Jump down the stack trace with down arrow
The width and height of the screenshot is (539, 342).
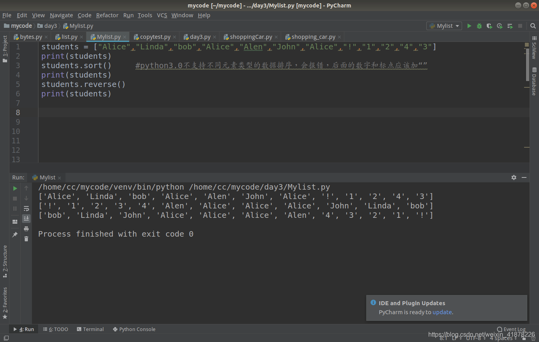coord(26,199)
